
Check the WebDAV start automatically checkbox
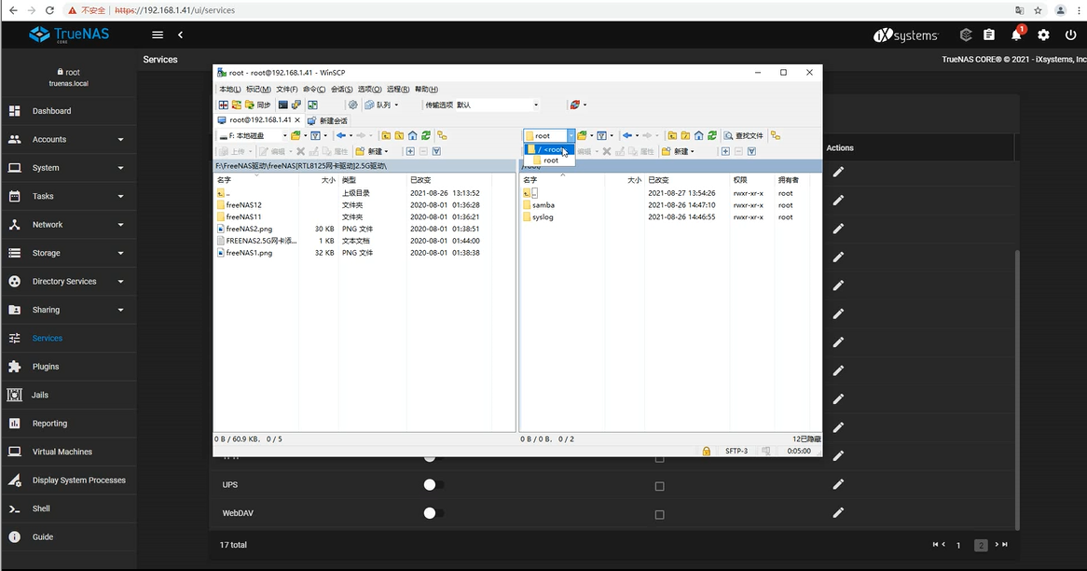click(660, 514)
